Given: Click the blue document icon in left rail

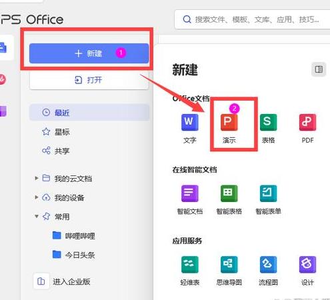Looking at the screenshot, I should (x=3, y=47).
